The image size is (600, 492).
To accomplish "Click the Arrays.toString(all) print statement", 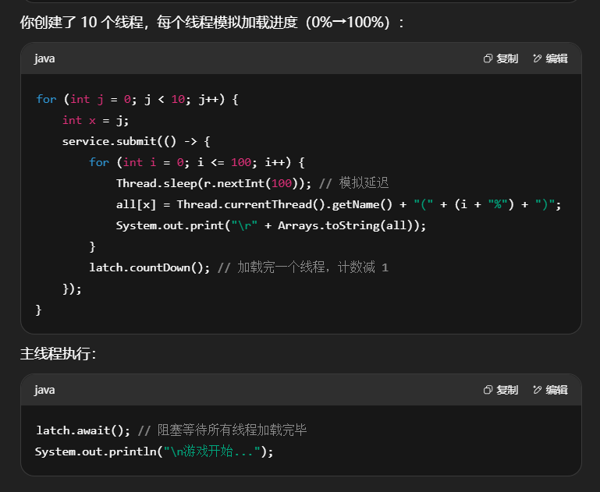I will click(271, 225).
